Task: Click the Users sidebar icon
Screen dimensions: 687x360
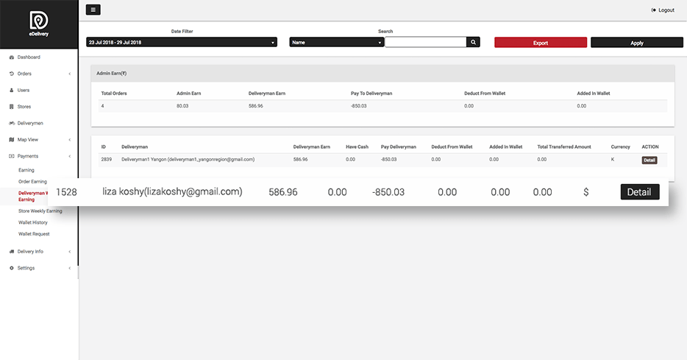Action: 12,91
